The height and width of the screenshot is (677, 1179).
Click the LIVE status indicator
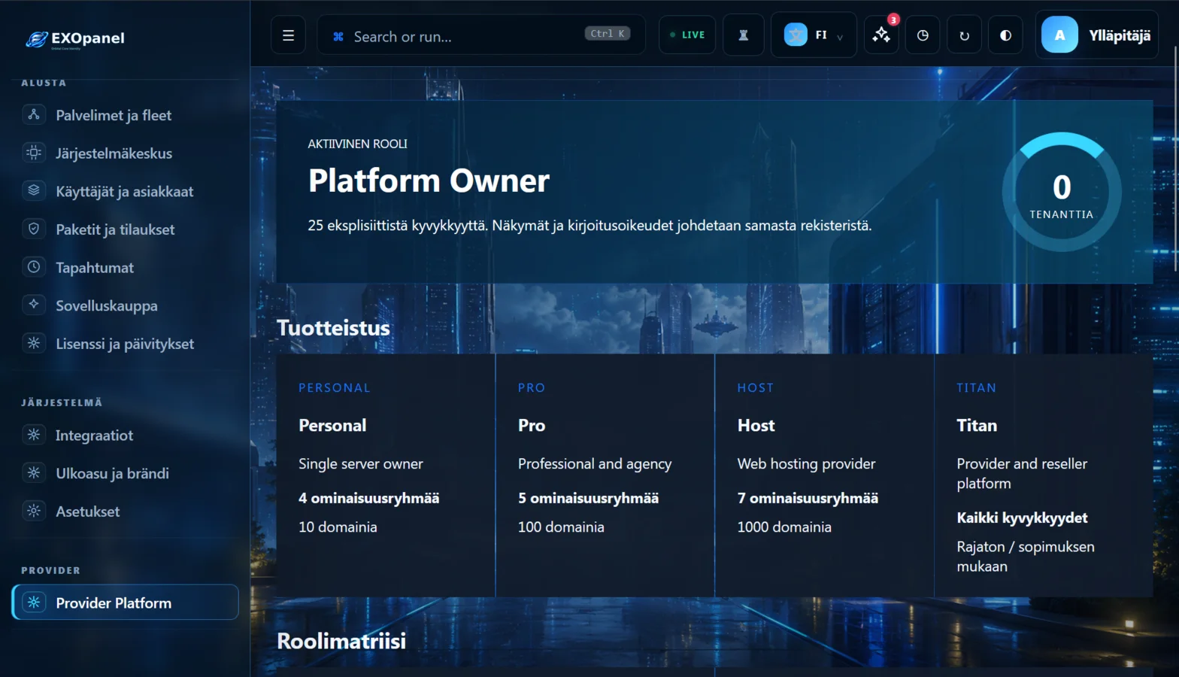687,35
